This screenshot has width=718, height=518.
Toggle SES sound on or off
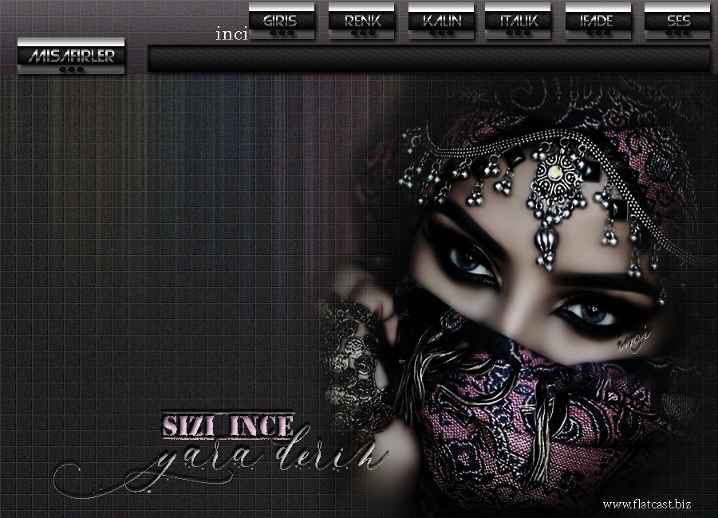click(x=677, y=21)
